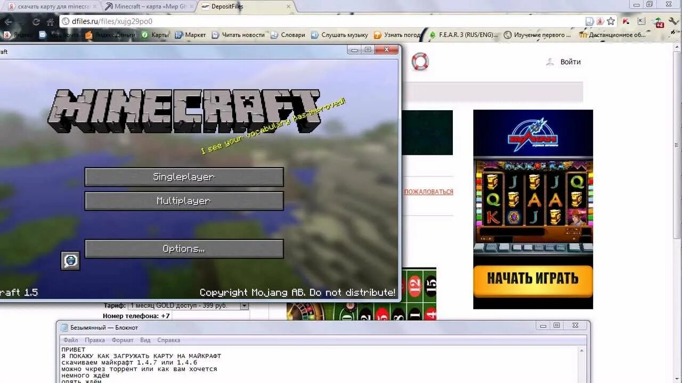Close the DepositFiles tab
Viewport: 682px width, 383px height.
[289, 6]
